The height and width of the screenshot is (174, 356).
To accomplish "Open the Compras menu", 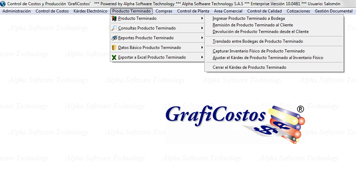I will point(164,11).
